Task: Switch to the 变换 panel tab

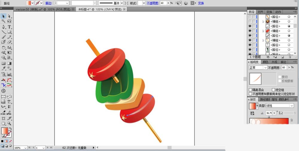Action: (269, 12)
